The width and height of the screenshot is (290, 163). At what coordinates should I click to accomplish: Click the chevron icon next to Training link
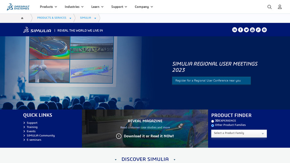24,127
